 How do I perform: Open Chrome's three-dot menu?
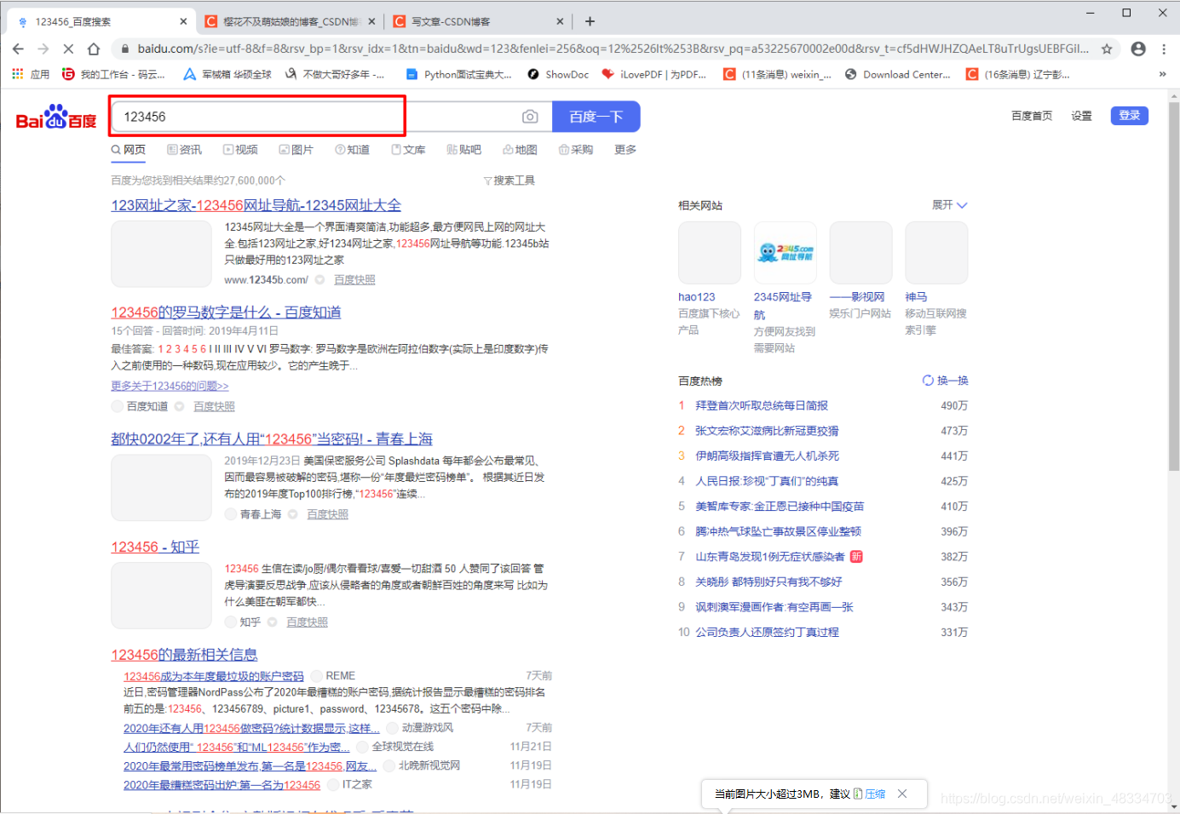tap(1164, 49)
